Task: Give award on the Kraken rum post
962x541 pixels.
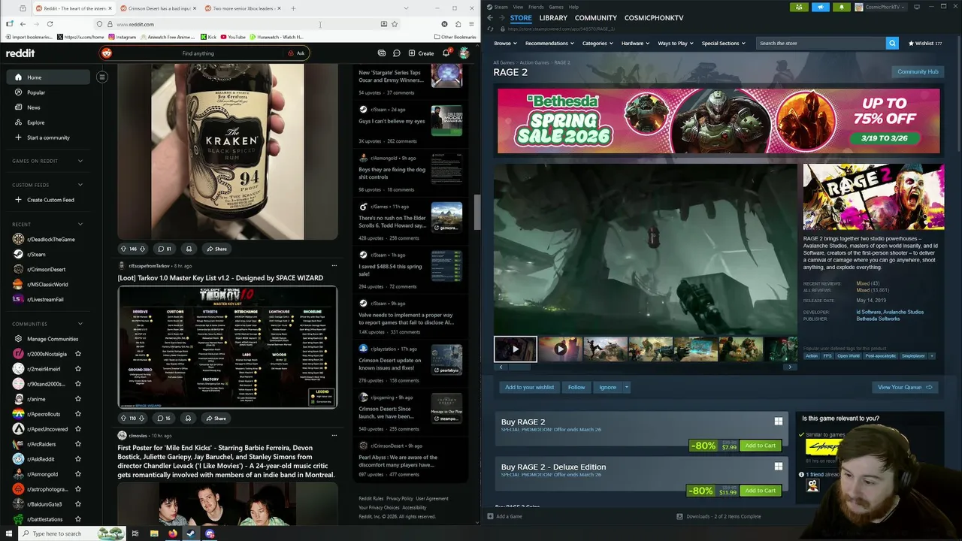Action: (x=189, y=249)
